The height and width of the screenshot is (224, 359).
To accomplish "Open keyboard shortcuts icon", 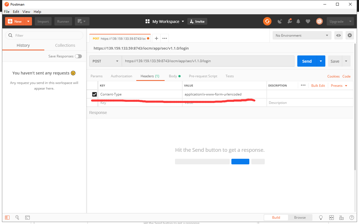I will [341, 217].
